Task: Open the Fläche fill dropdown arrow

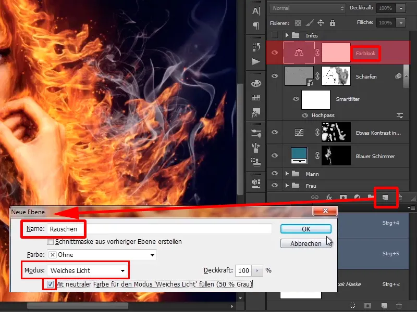Action: [401, 23]
